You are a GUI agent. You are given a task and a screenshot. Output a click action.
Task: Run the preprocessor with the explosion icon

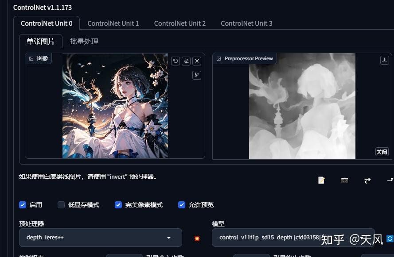pos(196,238)
